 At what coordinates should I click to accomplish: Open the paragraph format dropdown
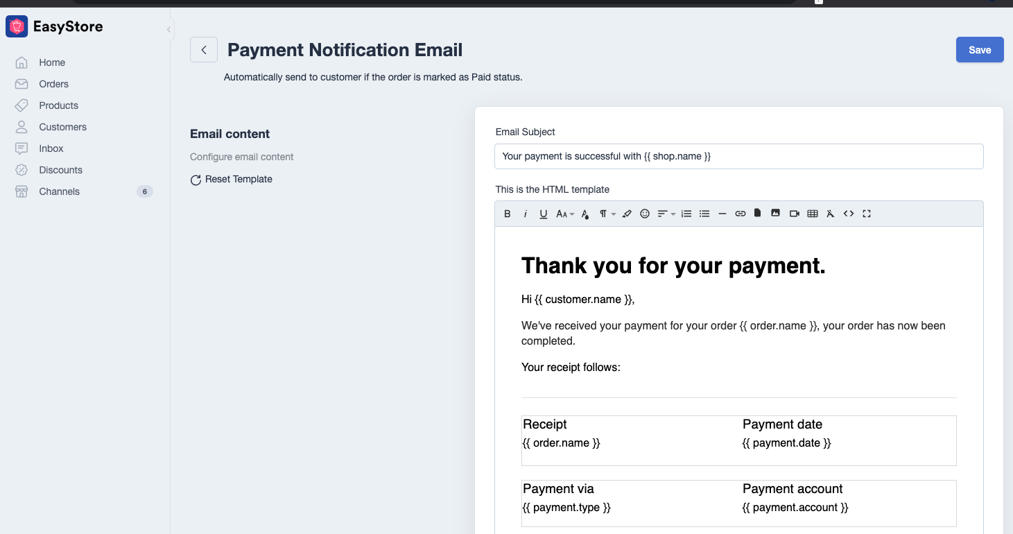(607, 214)
